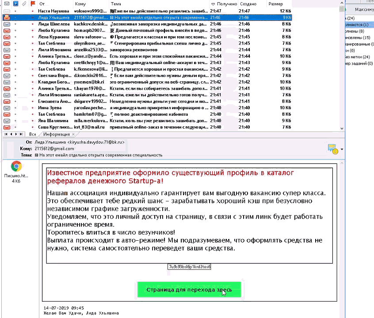This screenshot has width=374, height=318.
Task: Click envelope icon of Саша Круглико message
Action: 7,127
